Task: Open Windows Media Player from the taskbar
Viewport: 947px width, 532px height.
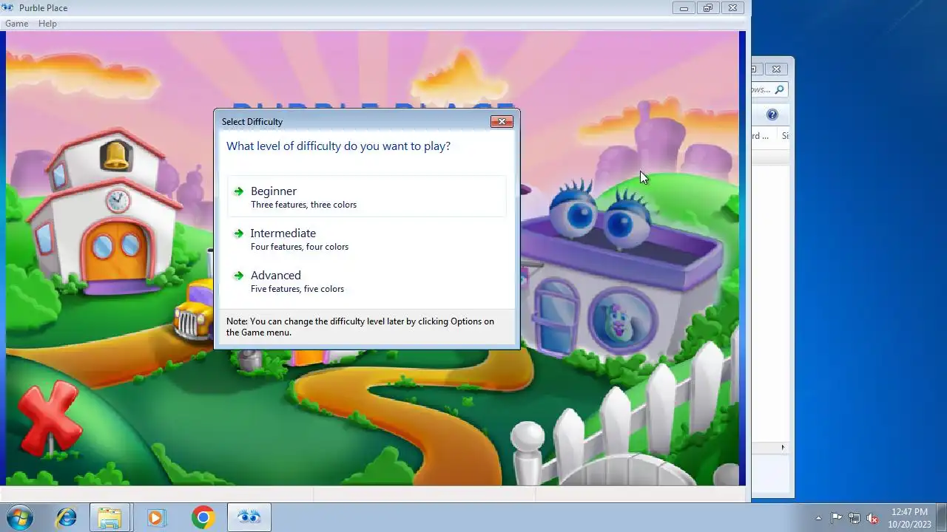Action: [155, 518]
